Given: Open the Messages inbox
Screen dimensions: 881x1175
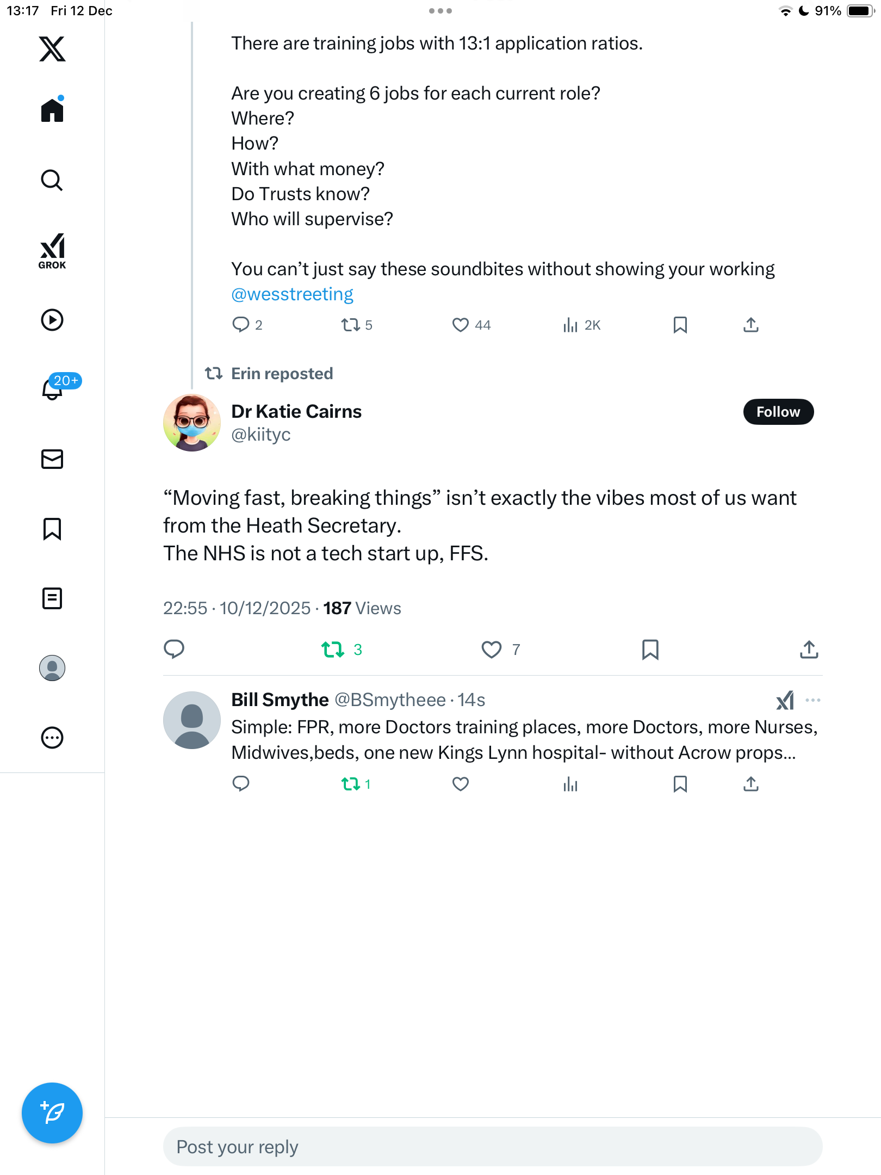Looking at the screenshot, I should tap(52, 459).
